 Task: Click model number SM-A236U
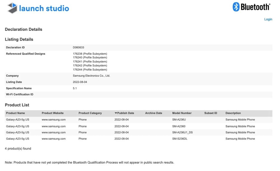coord(179,120)
